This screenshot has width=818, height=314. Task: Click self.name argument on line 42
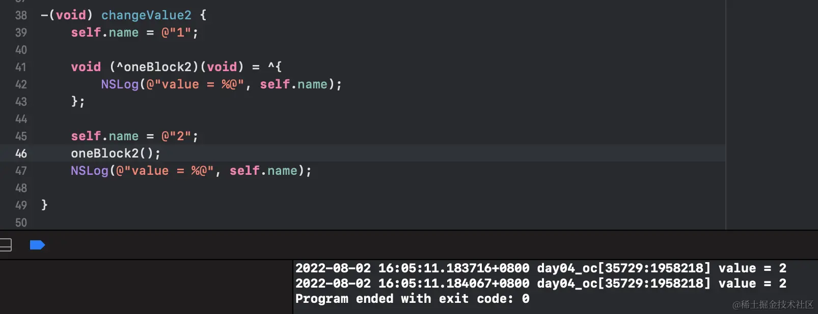294,84
